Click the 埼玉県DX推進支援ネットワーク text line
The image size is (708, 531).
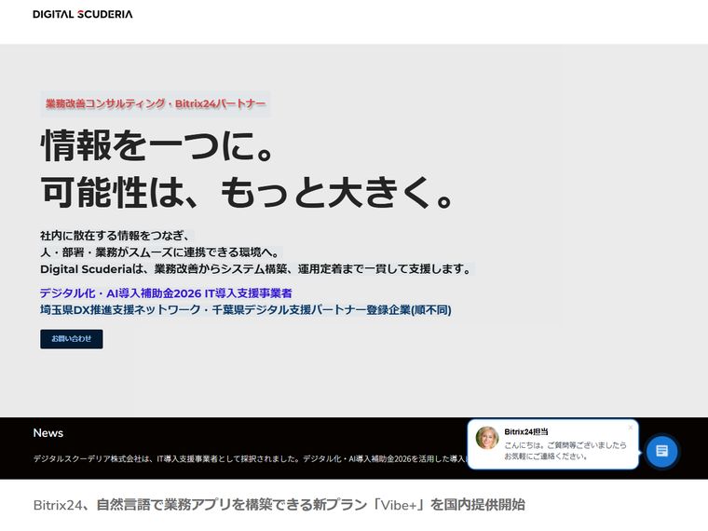click(246, 310)
